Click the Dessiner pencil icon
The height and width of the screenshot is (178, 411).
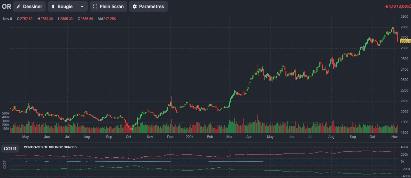19,6
